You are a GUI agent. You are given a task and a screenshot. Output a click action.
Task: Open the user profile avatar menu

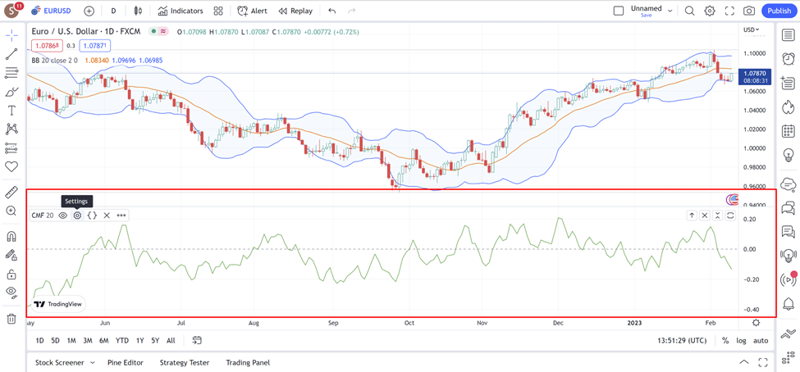click(13, 10)
